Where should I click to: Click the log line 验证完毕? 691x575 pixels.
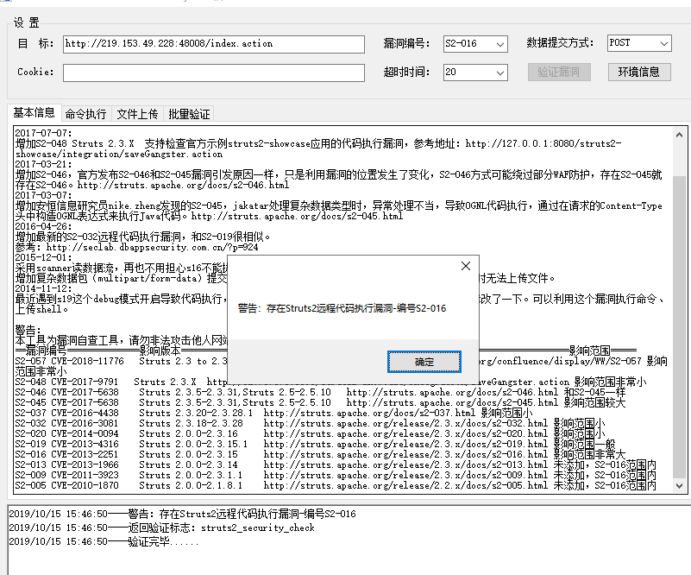pos(104,541)
